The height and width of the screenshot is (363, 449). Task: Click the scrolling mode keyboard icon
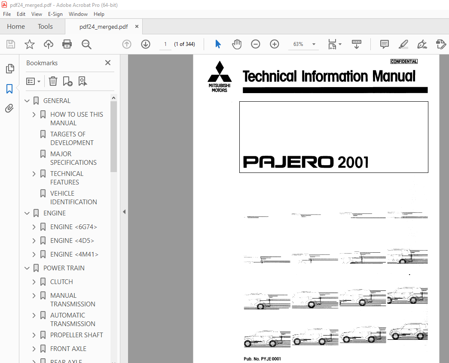point(357,44)
